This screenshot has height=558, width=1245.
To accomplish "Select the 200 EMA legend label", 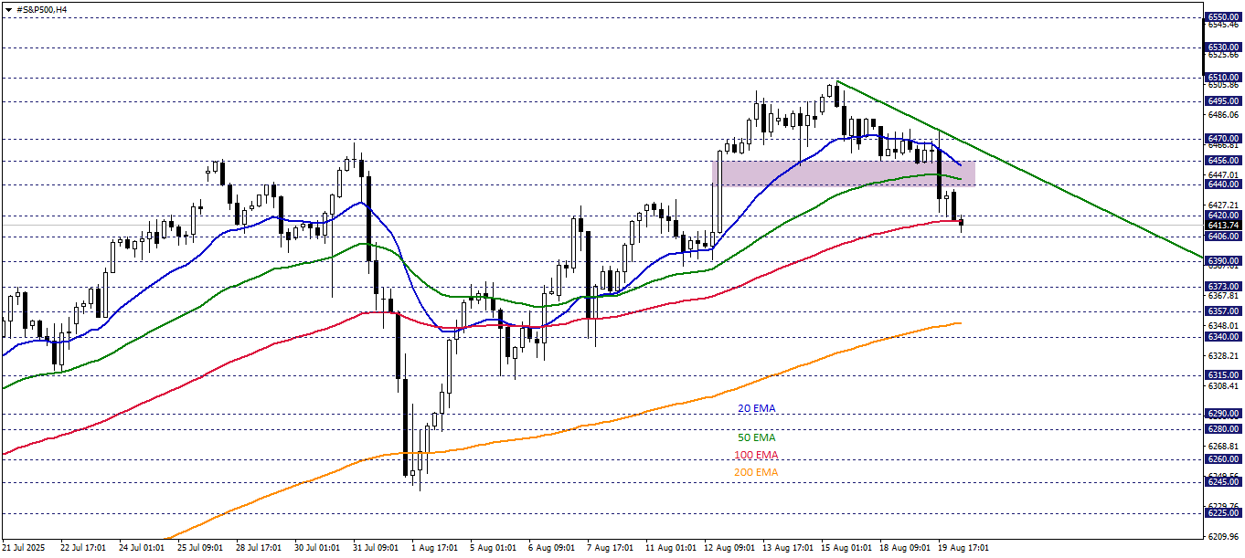I will [756, 472].
